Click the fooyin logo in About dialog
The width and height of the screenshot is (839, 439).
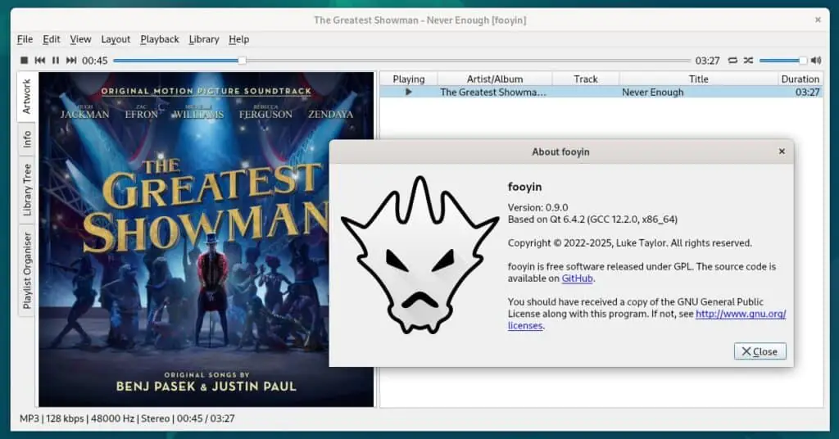click(419, 255)
